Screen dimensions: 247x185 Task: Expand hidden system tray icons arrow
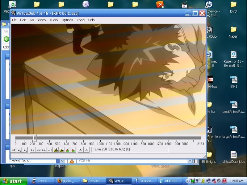pos(187,181)
